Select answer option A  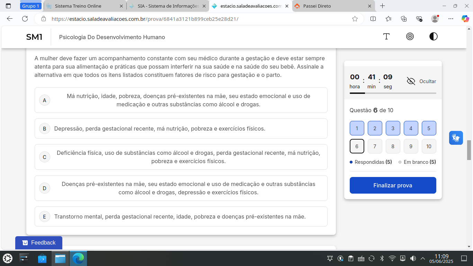click(181, 100)
